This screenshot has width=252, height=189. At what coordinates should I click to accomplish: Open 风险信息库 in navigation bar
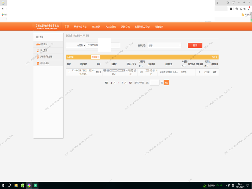(x=111, y=27)
